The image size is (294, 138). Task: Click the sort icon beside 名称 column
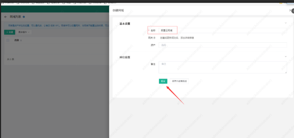(21, 41)
